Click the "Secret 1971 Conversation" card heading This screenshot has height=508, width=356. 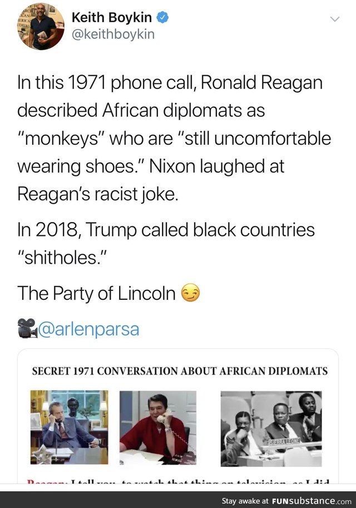click(x=180, y=371)
